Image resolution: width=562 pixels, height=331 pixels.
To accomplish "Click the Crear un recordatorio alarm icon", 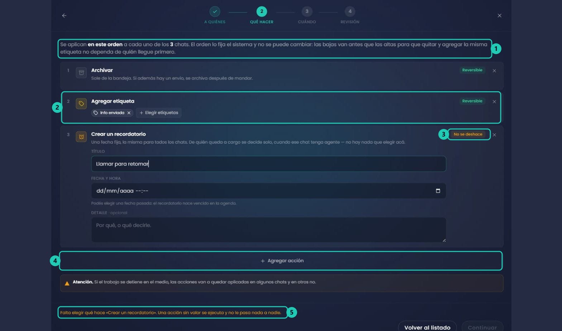I will click(x=81, y=137).
